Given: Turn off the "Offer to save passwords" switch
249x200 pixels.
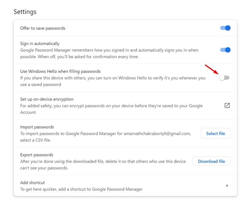Looking at the screenshot, I should (225, 28).
